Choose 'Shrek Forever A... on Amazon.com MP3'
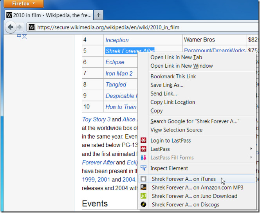Image resolution: width=260 pixels, height=213 pixels. click(197, 188)
